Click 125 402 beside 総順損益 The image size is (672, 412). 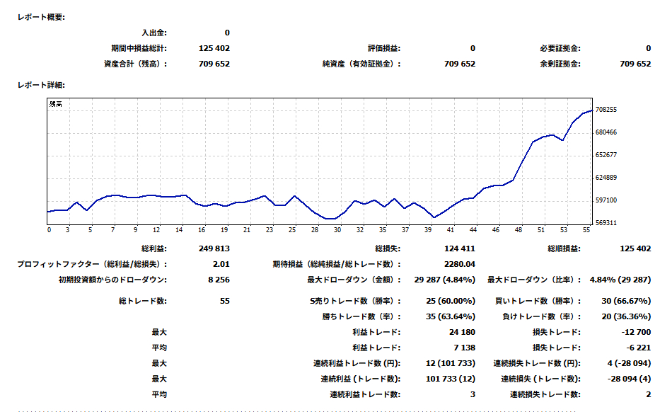click(x=635, y=248)
